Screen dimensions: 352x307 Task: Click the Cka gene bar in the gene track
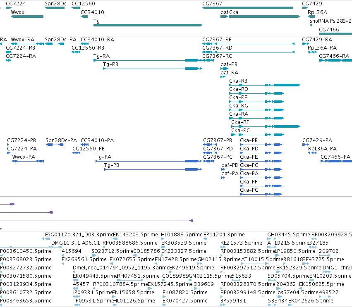coord(265,17)
